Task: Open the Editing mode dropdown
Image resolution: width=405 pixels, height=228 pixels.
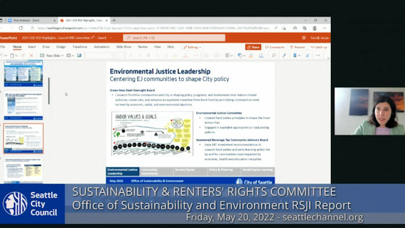Action: click(192, 47)
